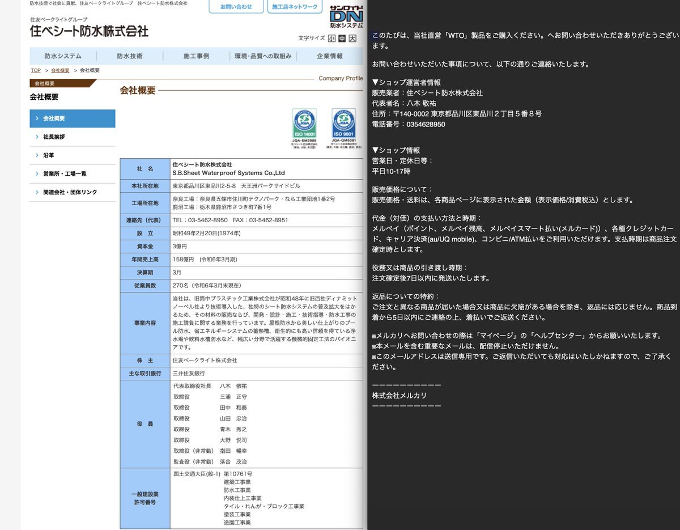
Task: Click the サンロイドDN防水システム logo
Action: pyautogui.click(x=346, y=17)
